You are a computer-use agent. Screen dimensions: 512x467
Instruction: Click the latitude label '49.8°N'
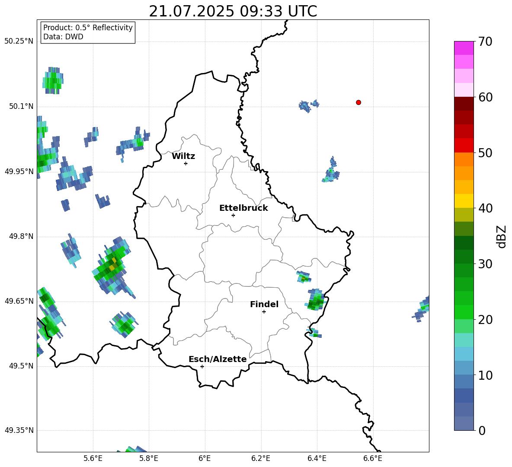coord(21,236)
